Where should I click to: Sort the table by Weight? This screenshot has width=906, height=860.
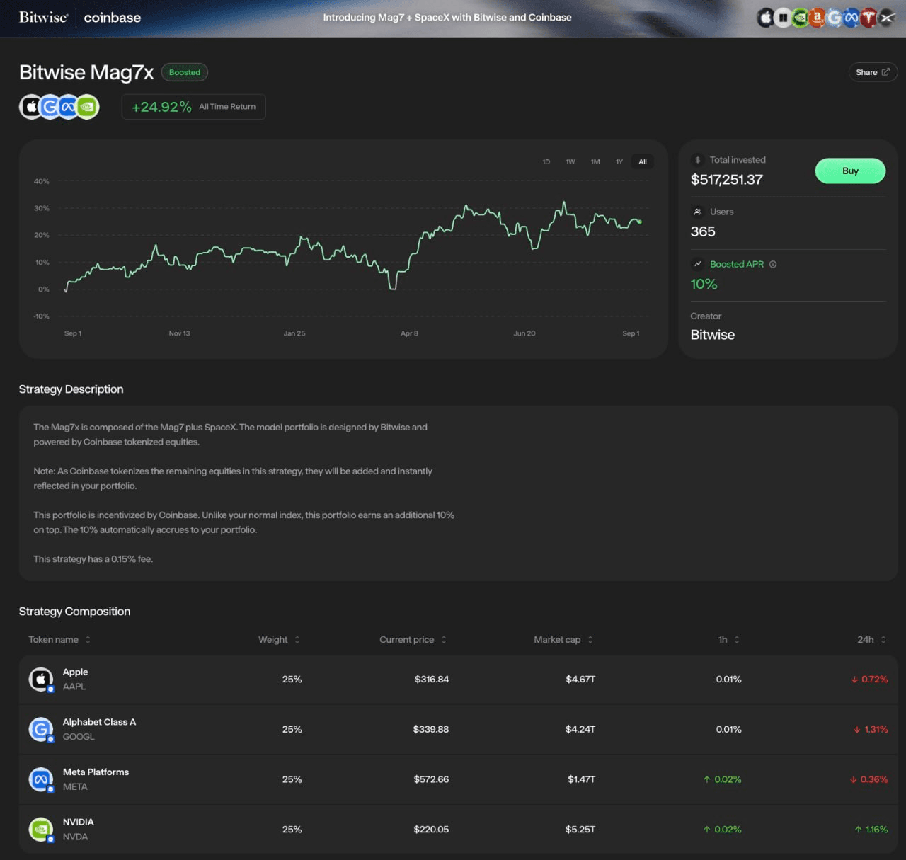[280, 640]
